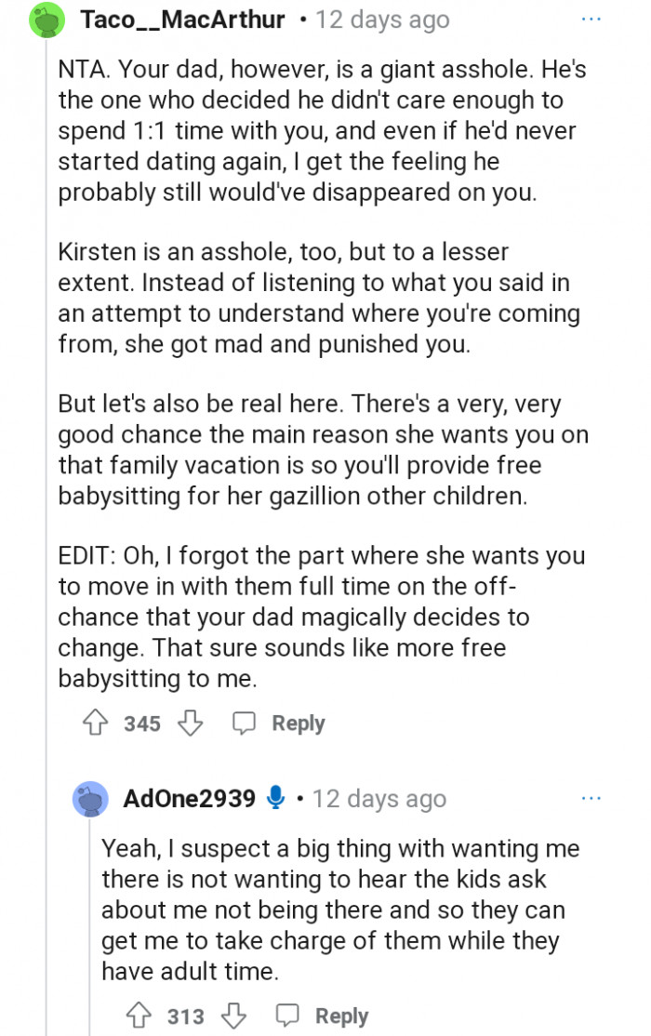Click the timestamp on Taco__MacArthur's comment
The width and height of the screenshot is (651, 1036).
pos(382,20)
